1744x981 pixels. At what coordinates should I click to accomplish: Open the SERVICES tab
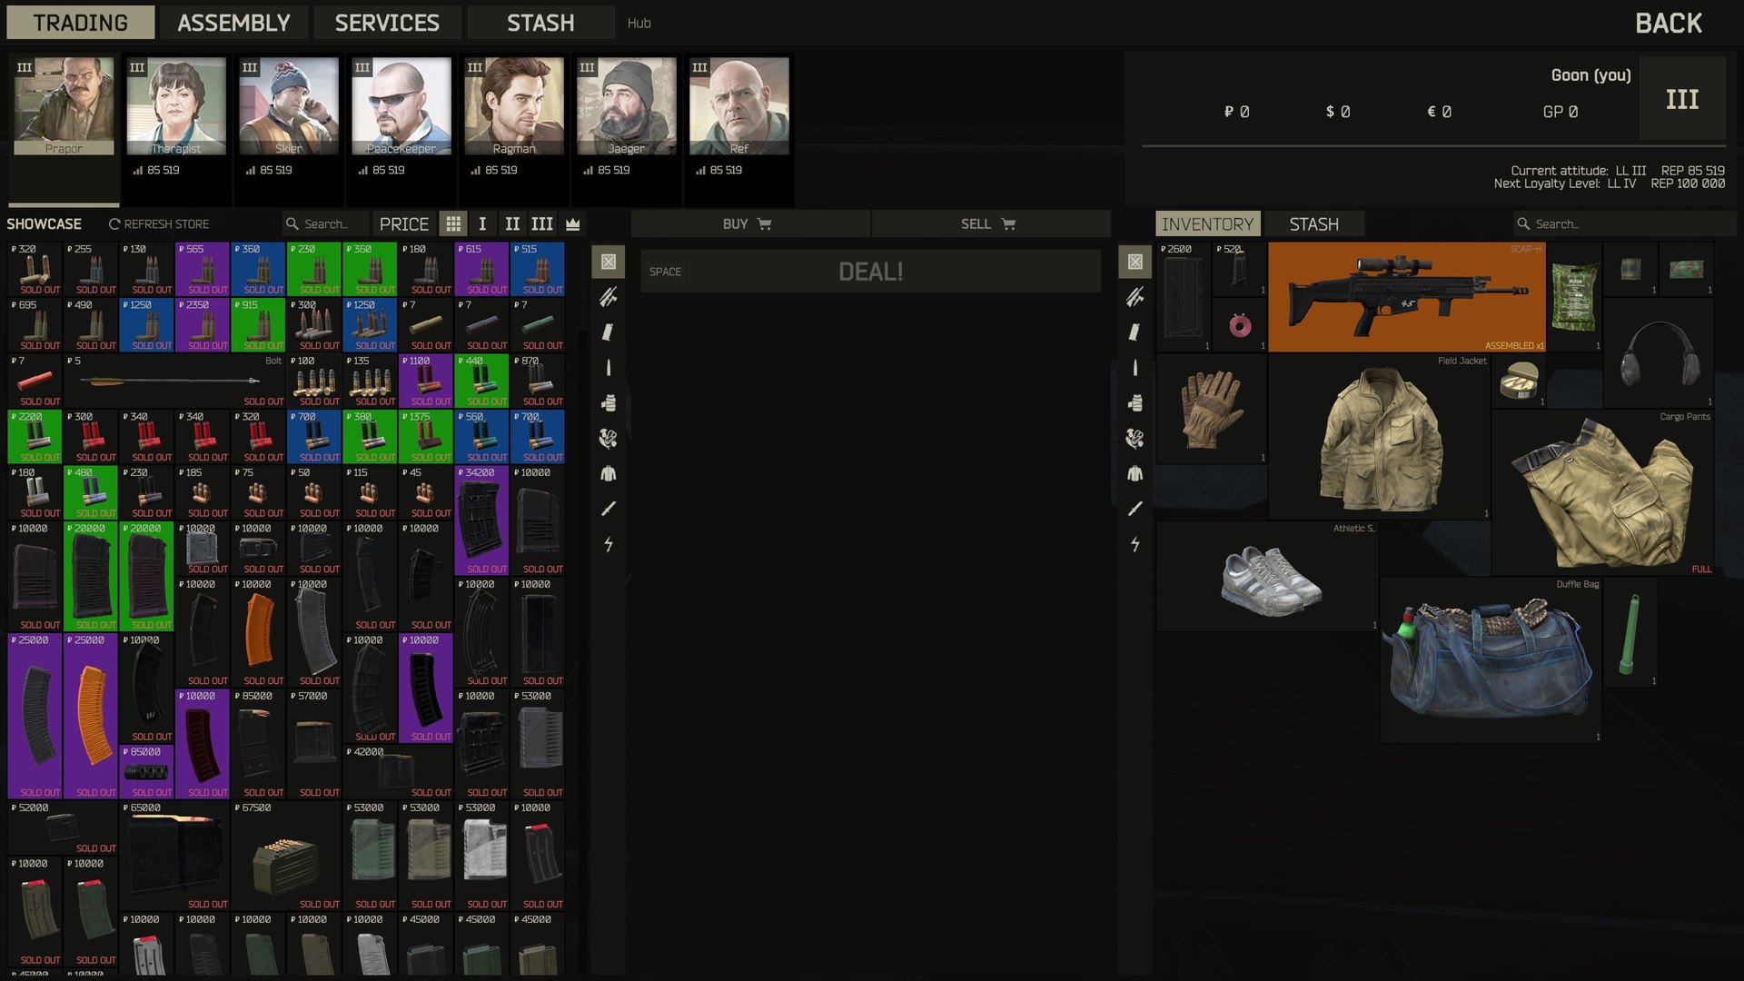[x=387, y=23]
